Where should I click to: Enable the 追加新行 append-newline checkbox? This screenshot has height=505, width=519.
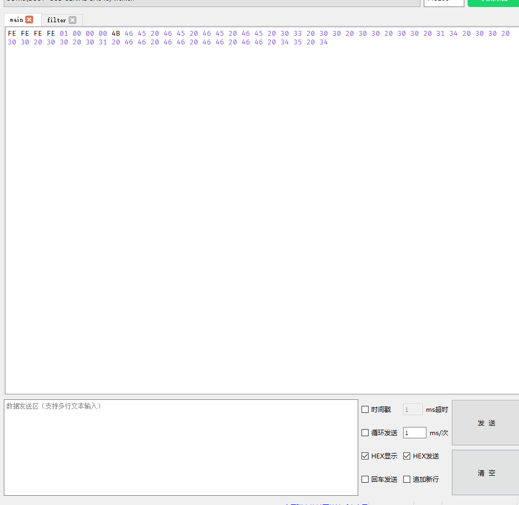(406, 479)
